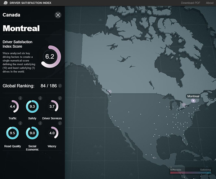The width and height of the screenshot is (216, 179).
Task: Click the Montreal map label
Action: point(193,96)
